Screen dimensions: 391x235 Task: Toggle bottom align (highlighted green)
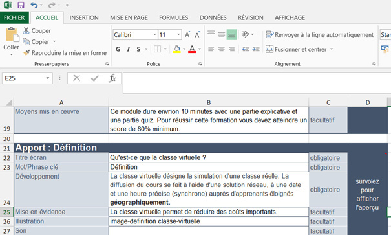231,35
